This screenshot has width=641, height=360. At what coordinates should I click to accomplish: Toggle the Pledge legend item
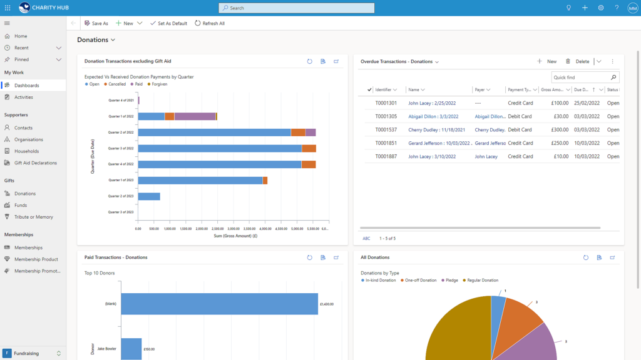[449, 281]
